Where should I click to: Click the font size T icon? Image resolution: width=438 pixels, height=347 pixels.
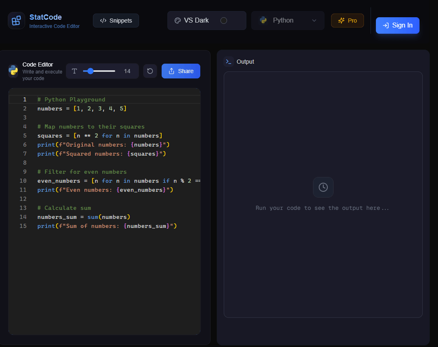click(x=74, y=71)
